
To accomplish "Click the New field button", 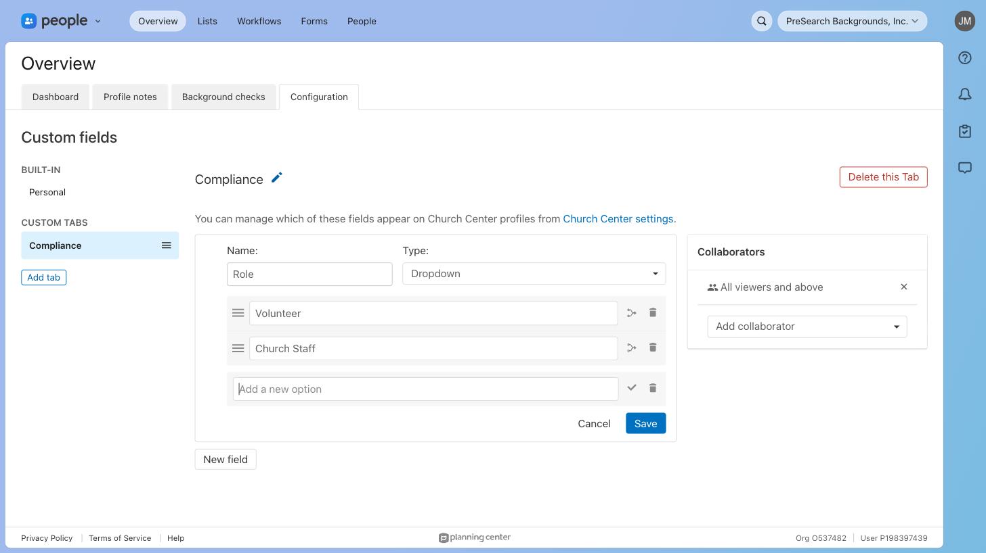I will click(226, 459).
